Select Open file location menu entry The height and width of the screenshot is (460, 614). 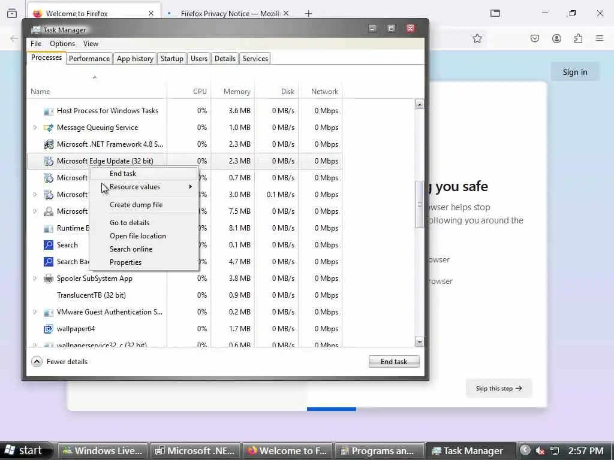(x=144, y=236)
